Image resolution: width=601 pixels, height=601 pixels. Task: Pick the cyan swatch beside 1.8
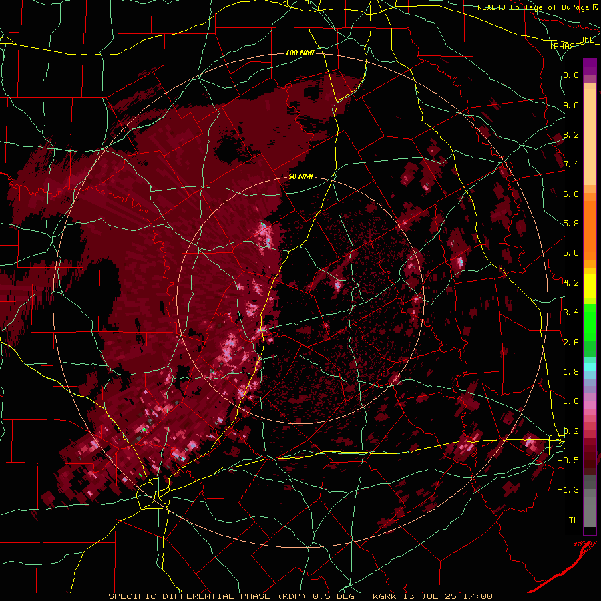coord(590,367)
